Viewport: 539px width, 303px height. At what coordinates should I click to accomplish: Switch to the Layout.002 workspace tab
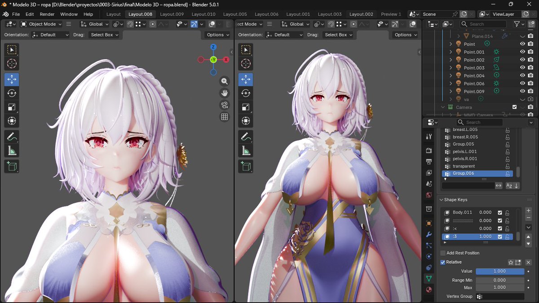pos(361,14)
